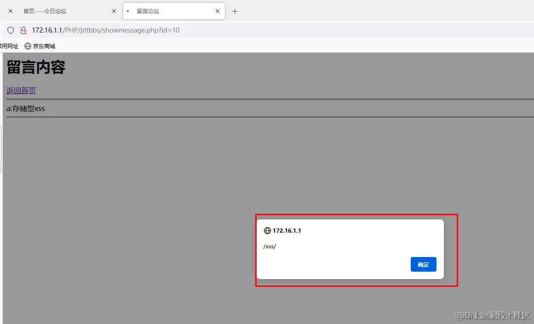Click the shield tracking protection icon
534x324 pixels.
(11, 30)
